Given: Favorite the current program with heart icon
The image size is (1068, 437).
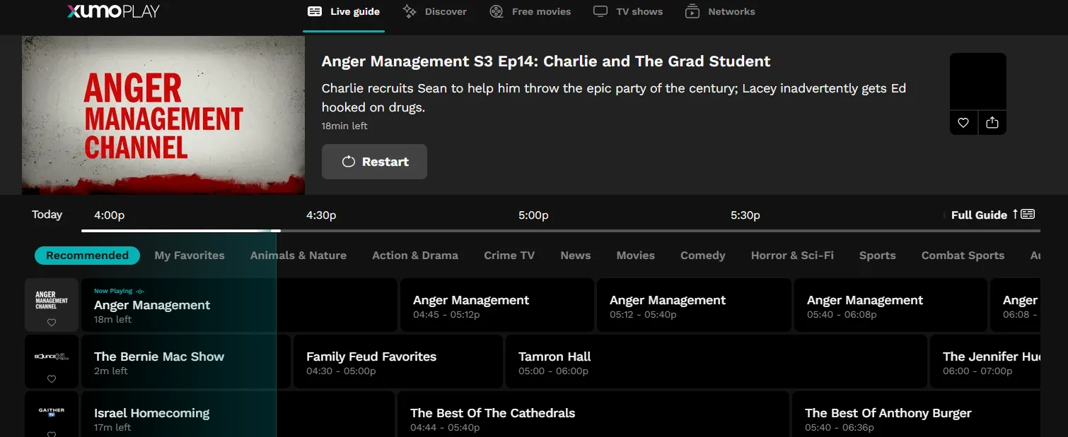Looking at the screenshot, I should click(963, 122).
